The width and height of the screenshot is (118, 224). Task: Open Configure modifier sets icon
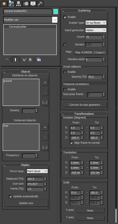[x=39, y=60]
